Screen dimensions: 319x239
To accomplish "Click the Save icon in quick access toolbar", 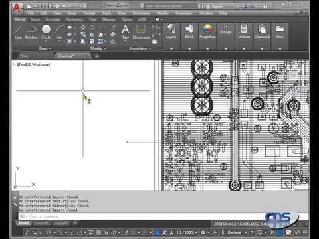I will pos(43,7).
